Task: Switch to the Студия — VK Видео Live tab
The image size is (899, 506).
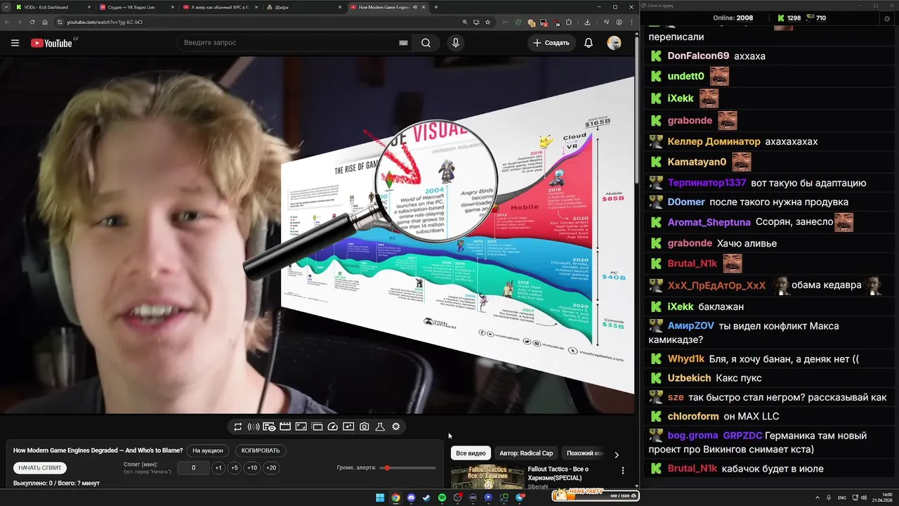Action: coord(136,7)
